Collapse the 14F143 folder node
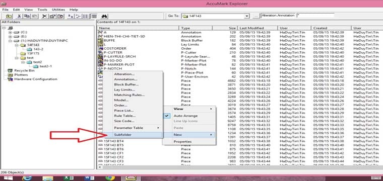Viewport: 383px width, 181px height. pyautogui.click(x=17, y=45)
